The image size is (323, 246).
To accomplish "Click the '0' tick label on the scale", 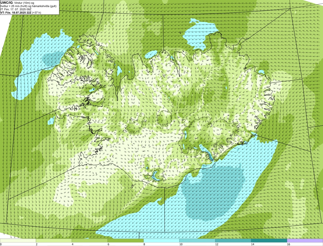I will (x=1, y=244).
